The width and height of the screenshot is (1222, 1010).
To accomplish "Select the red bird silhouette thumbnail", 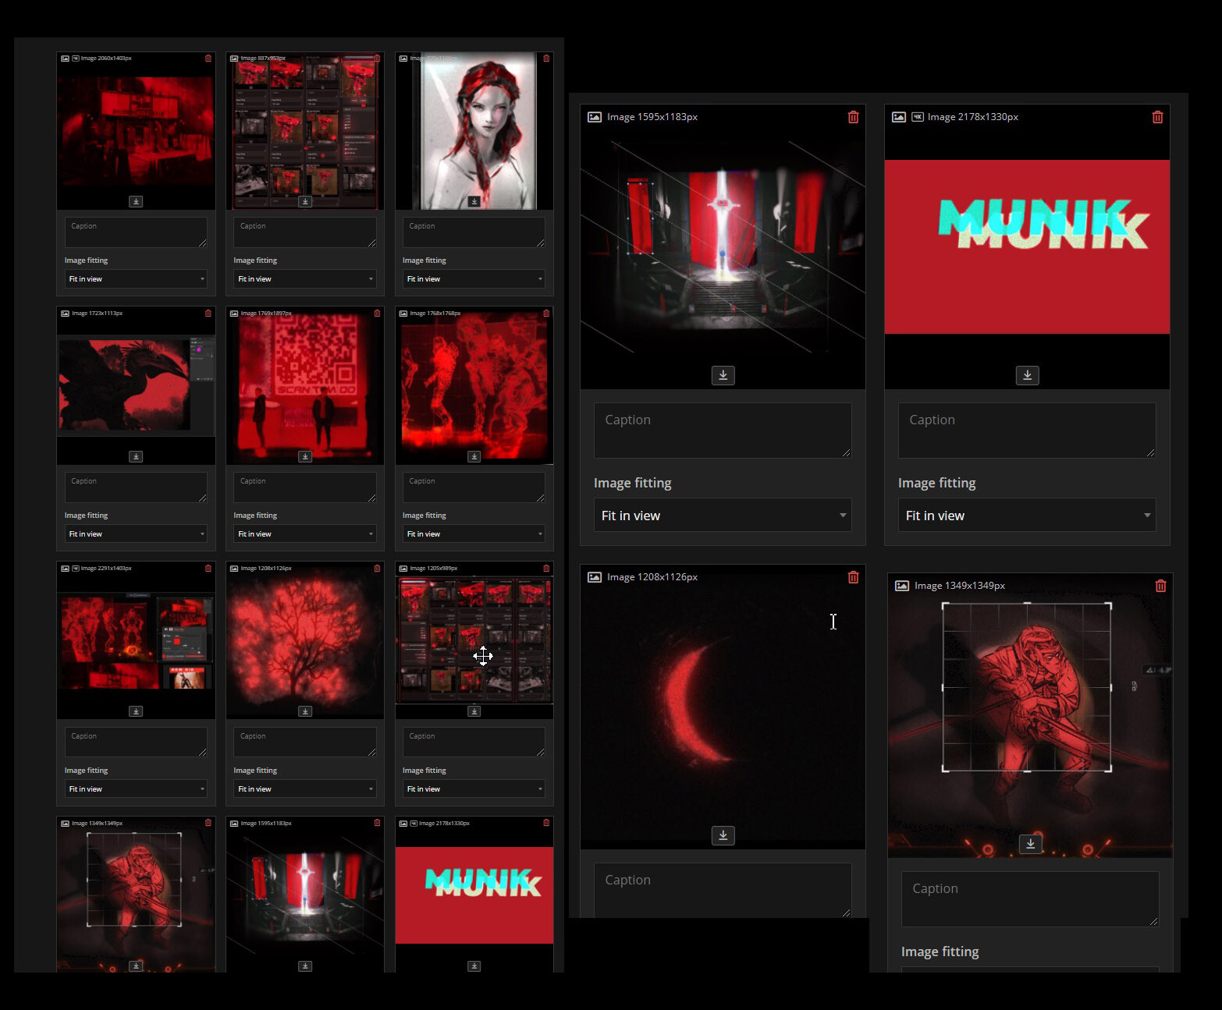I will pyautogui.click(x=136, y=385).
